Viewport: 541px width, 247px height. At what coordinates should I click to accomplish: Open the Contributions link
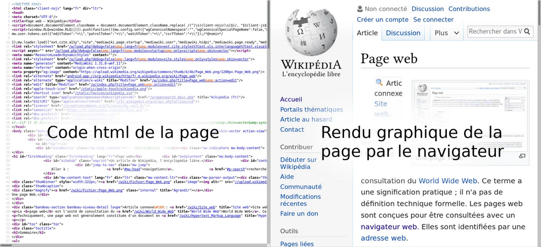(469, 9)
